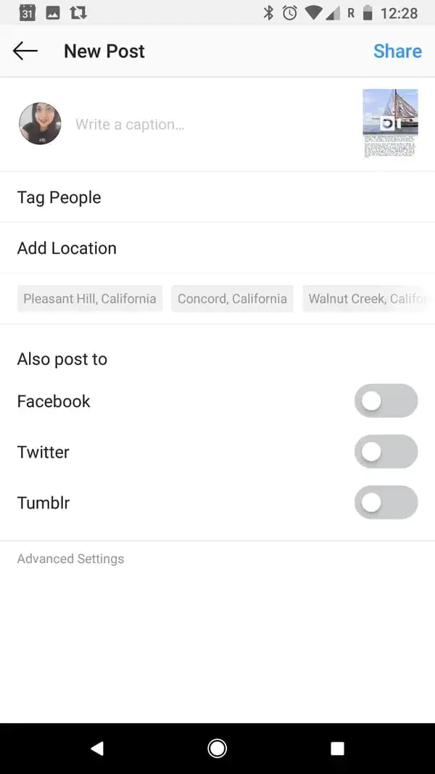Select the Concord, California location chip

(232, 298)
